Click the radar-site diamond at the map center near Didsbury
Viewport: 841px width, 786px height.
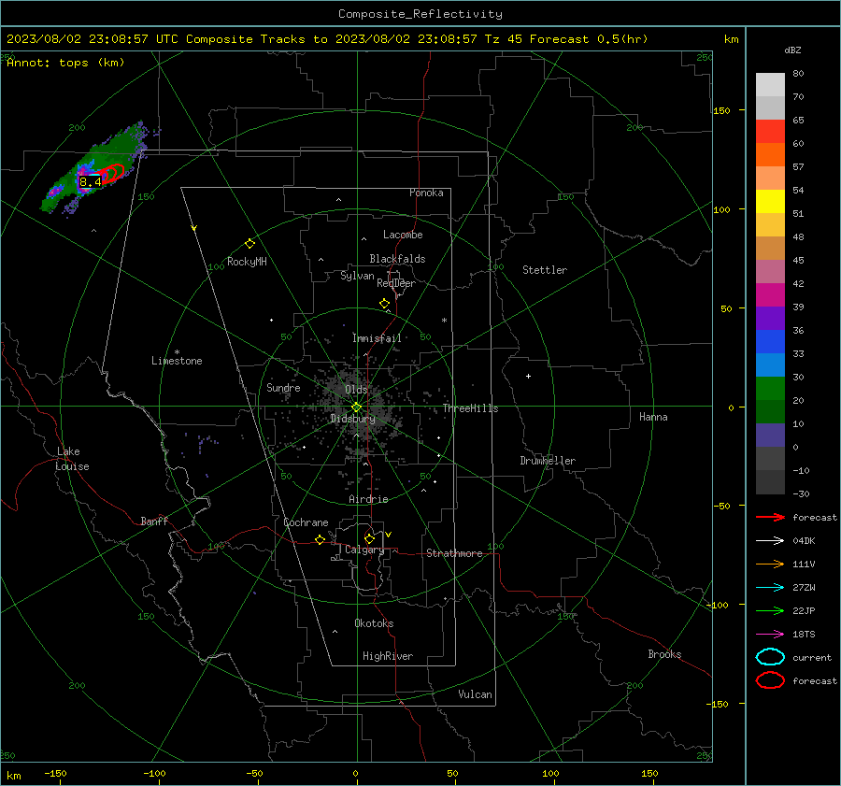coord(356,407)
